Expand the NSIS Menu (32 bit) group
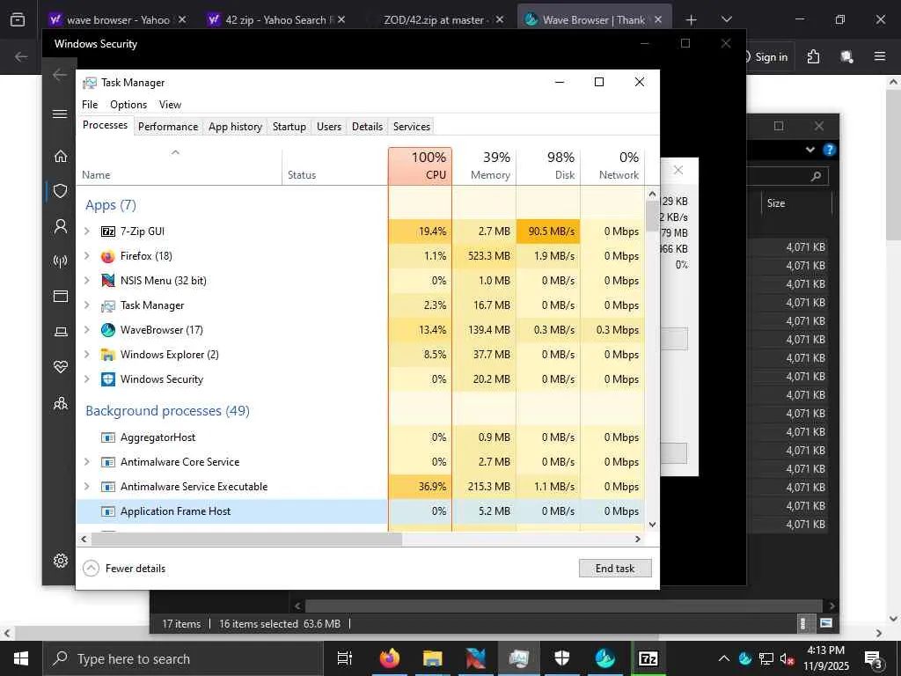The height and width of the screenshot is (676, 901). point(87,281)
